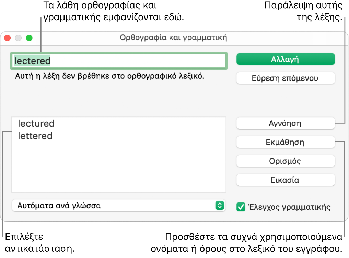Click the greyed-out minimize button
The image size is (349, 258).
pos(18,38)
